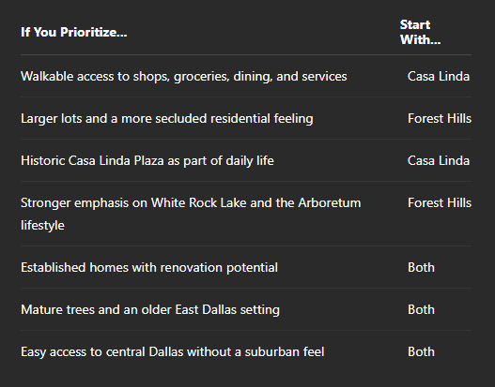Click 'Both' in the easy access row
Viewport: 495px width, 387px height.
pyautogui.click(x=421, y=351)
